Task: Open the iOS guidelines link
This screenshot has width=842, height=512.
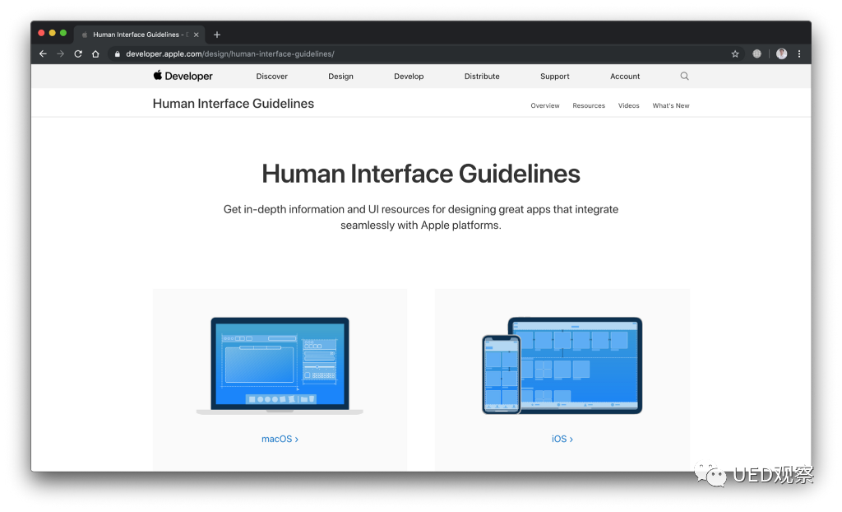Action: point(562,439)
